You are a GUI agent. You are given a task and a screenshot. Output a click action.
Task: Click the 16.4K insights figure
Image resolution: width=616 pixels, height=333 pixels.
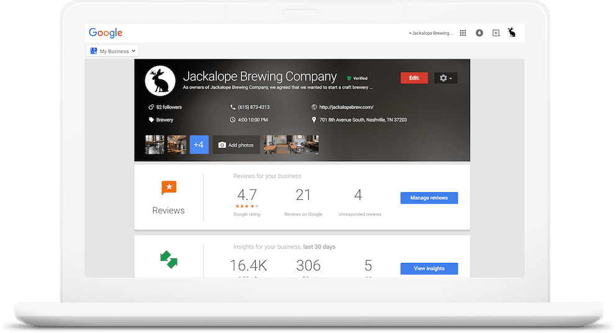pos(248,265)
